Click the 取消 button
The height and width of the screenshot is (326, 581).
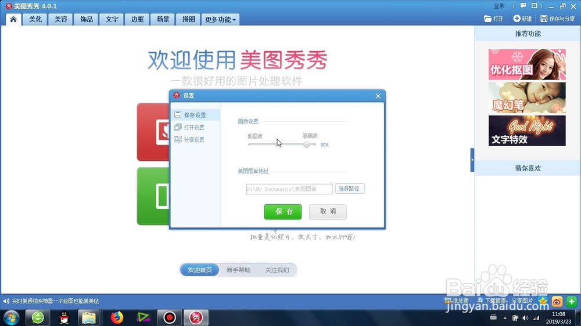point(328,212)
